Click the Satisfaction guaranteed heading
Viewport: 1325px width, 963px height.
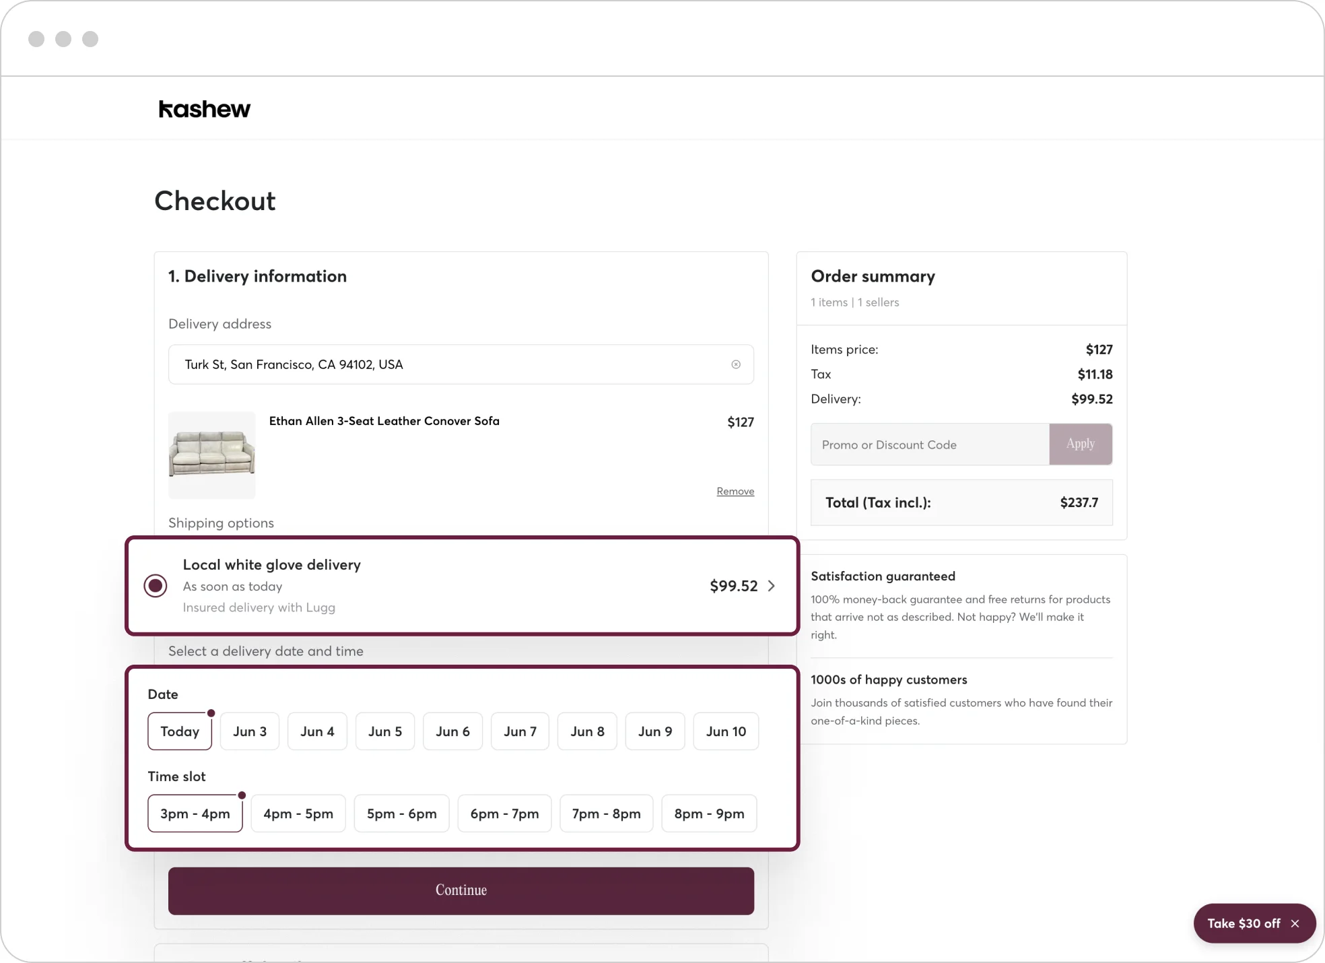tap(883, 576)
